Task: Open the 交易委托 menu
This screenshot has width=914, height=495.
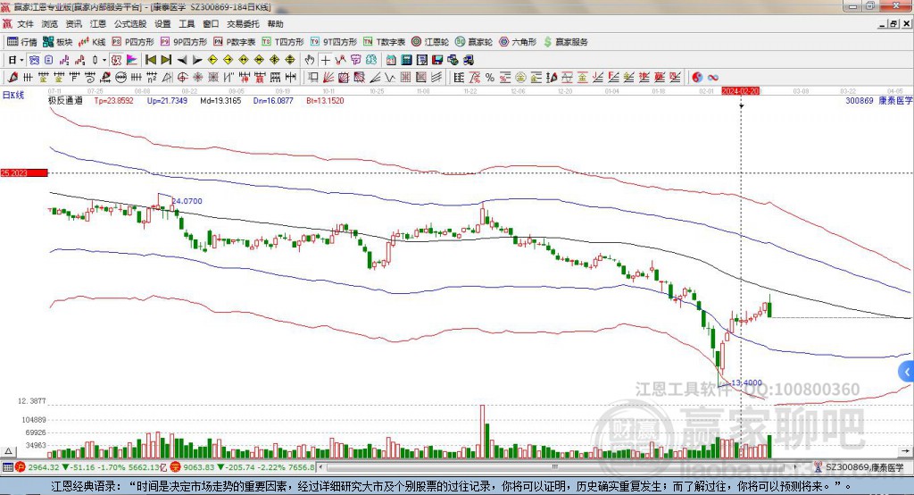Action: (243, 24)
